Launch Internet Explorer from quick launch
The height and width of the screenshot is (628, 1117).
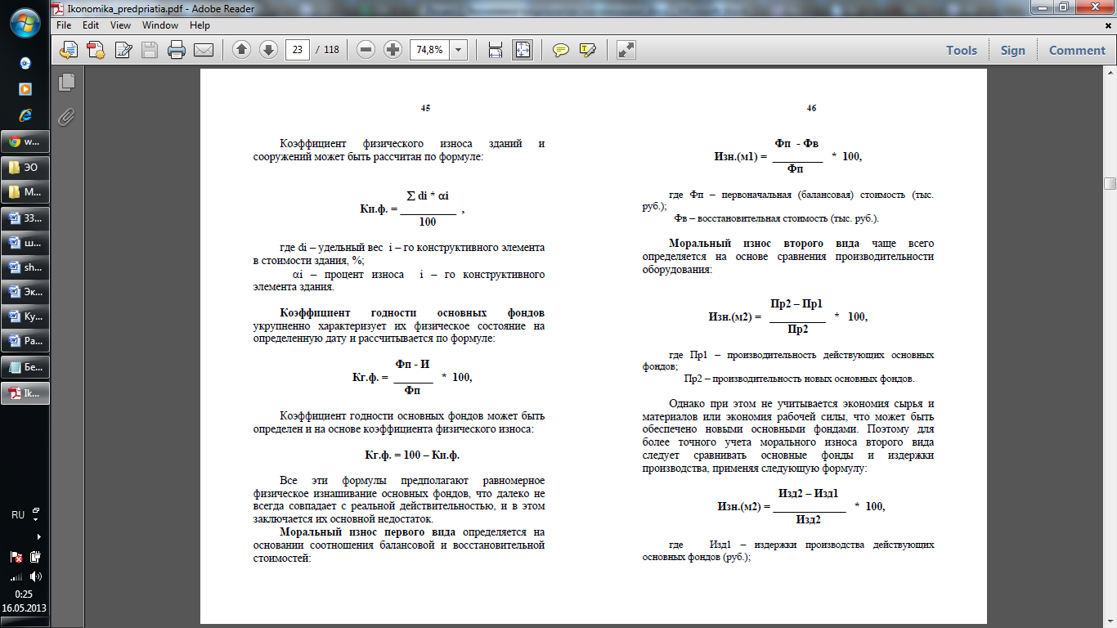25,115
